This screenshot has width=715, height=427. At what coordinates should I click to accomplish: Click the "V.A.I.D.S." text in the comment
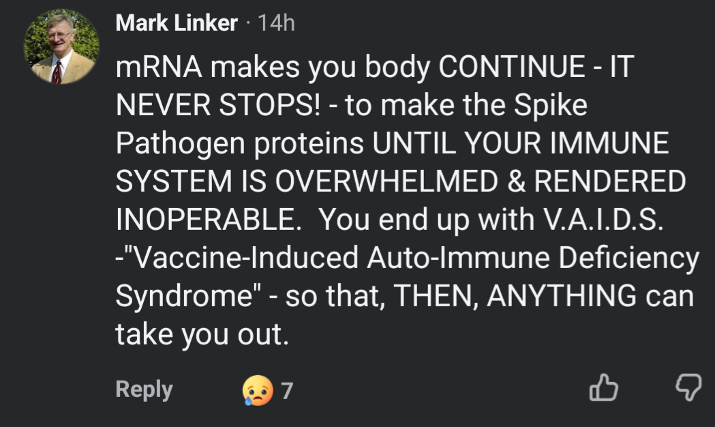point(603,220)
